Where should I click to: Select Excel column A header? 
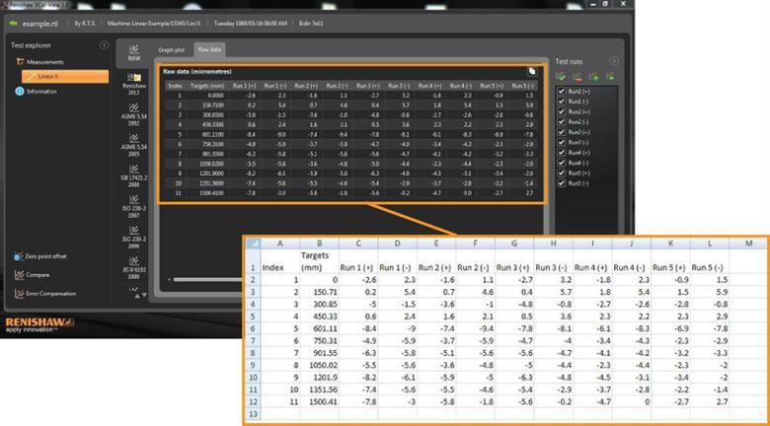click(x=280, y=244)
